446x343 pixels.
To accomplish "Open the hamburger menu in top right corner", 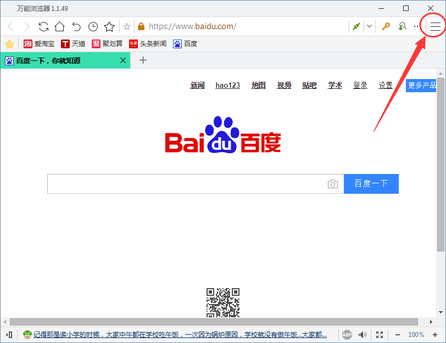I will 436,26.
